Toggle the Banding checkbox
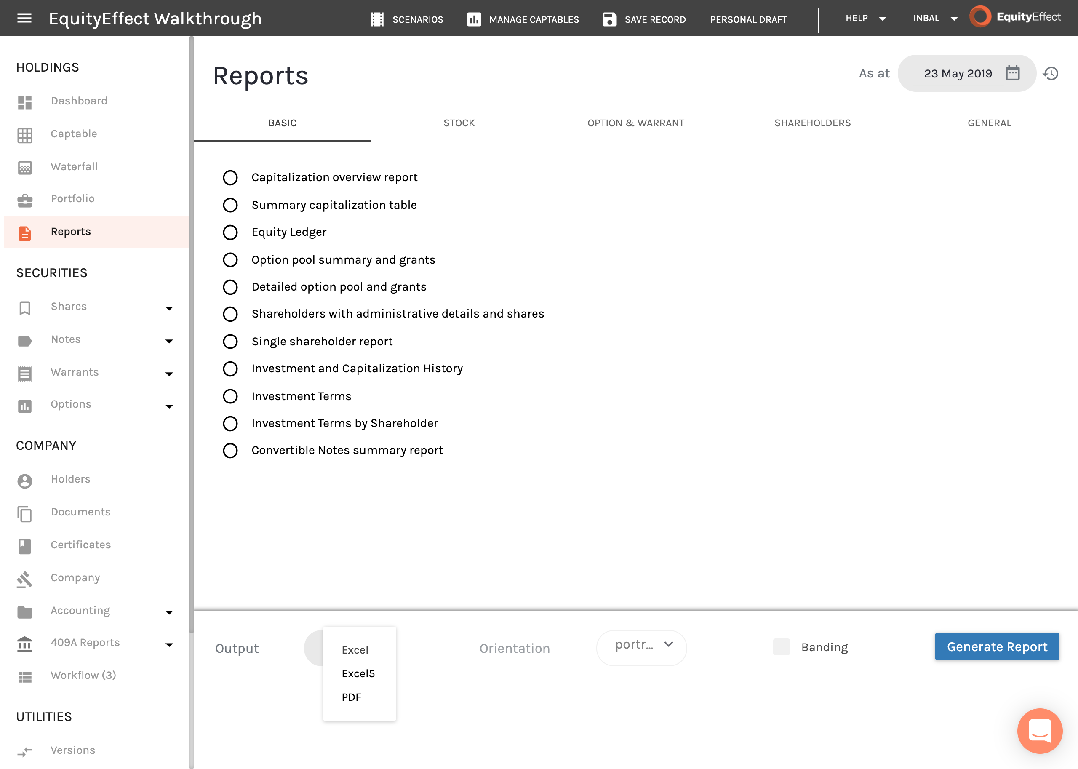Screen dimensions: 1078x769 pyautogui.click(x=781, y=647)
